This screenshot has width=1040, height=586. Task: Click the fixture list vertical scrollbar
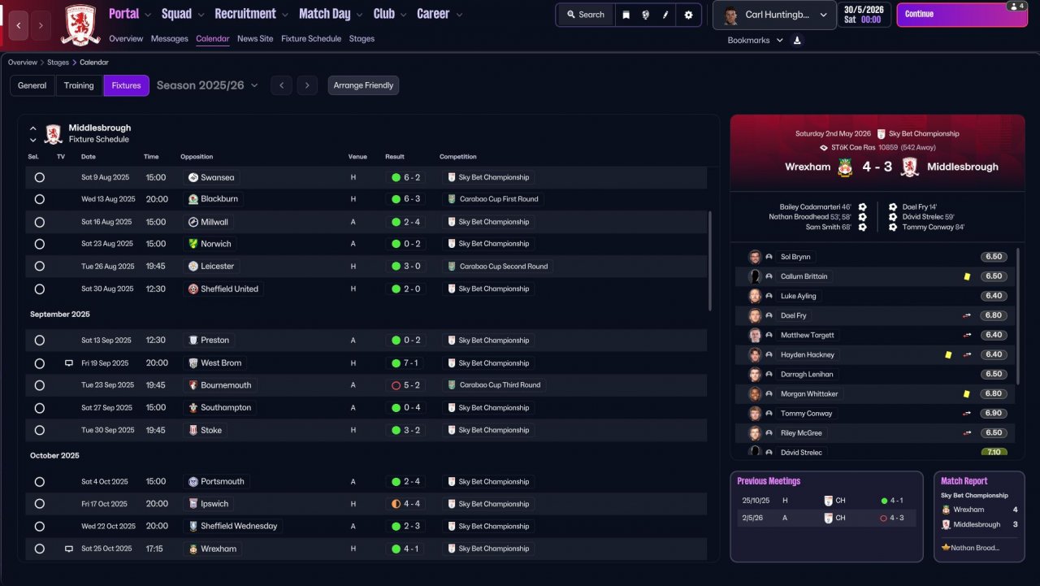click(x=710, y=260)
